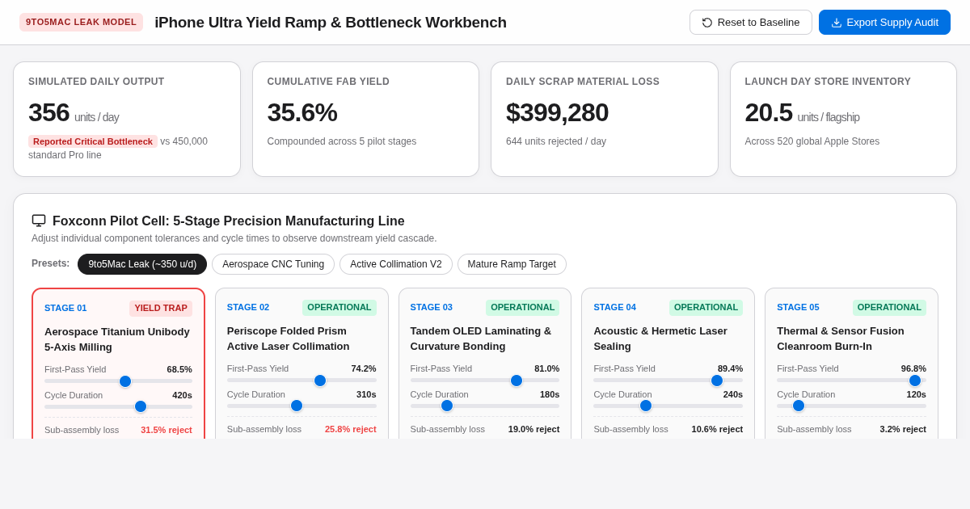Click the iPhone Ultra Yield Ramp page title

pyautogui.click(x=331, y=23)
